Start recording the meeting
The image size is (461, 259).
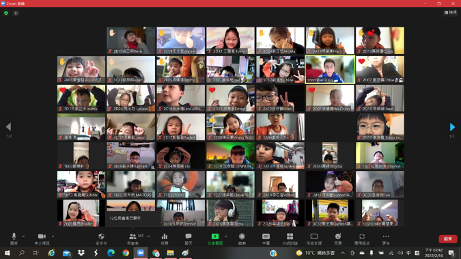click(x=242, y=238)
